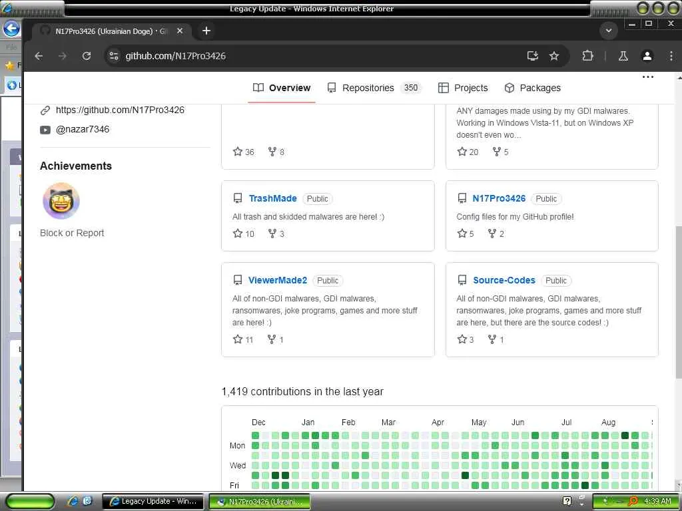Bookmark this page with star icon
Screen dimensions: 682x511
point(553,56)
